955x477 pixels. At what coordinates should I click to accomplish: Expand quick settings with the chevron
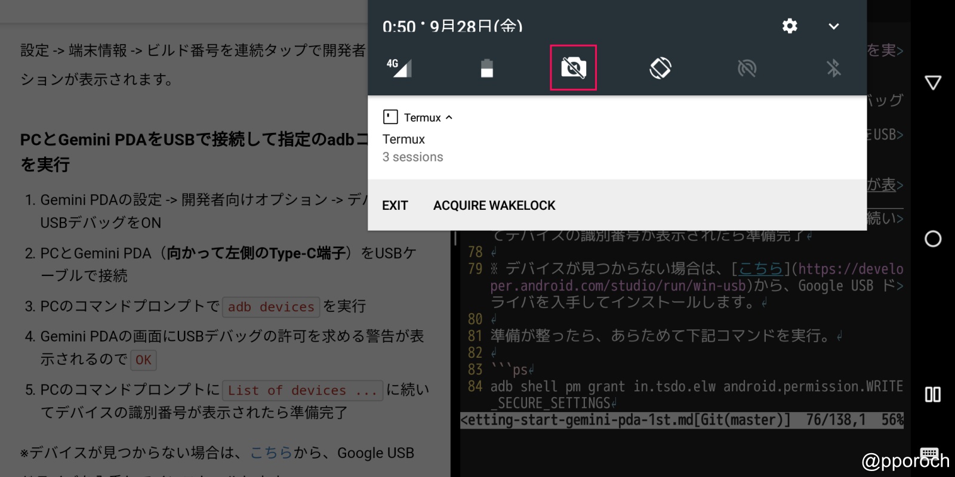pos(834,26)
